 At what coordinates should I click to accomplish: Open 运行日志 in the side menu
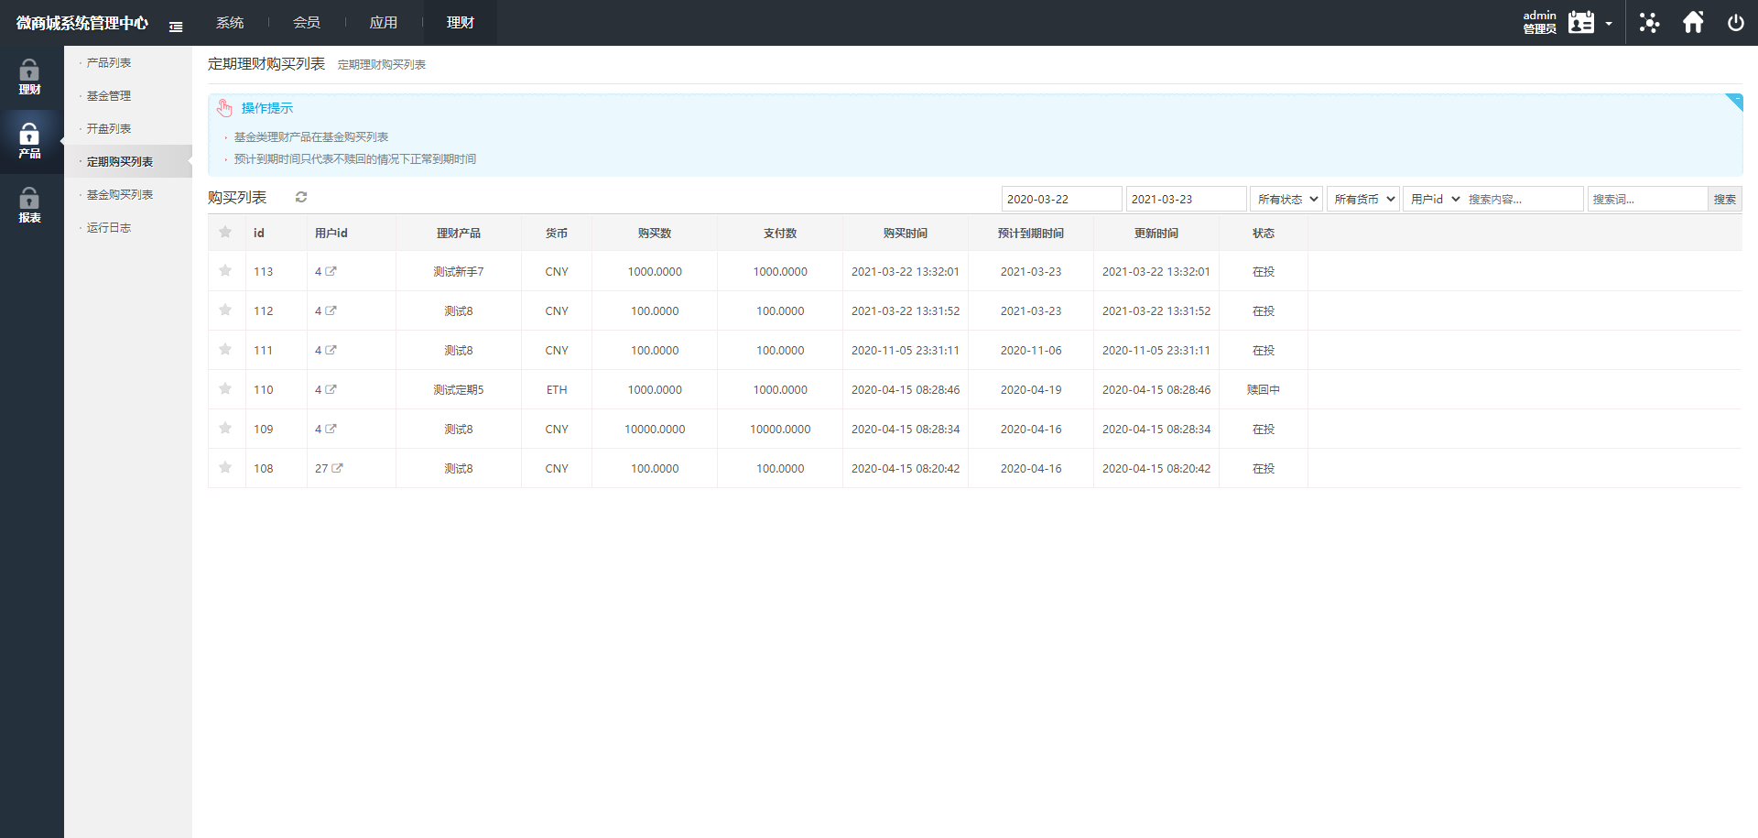pos(109,227)
